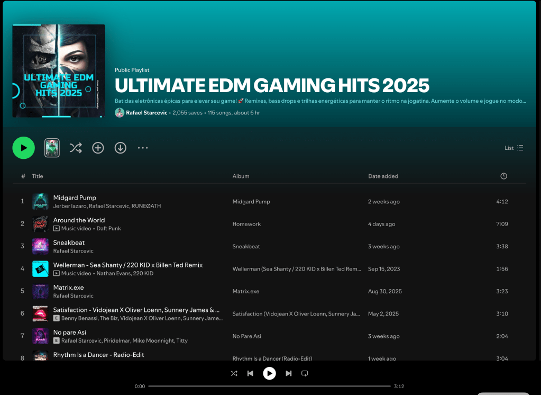Screen dimensions: 541x395
Task: Click the playlist title ULTIMATE EDM GAMING HITS 2025
Action: 272,86
